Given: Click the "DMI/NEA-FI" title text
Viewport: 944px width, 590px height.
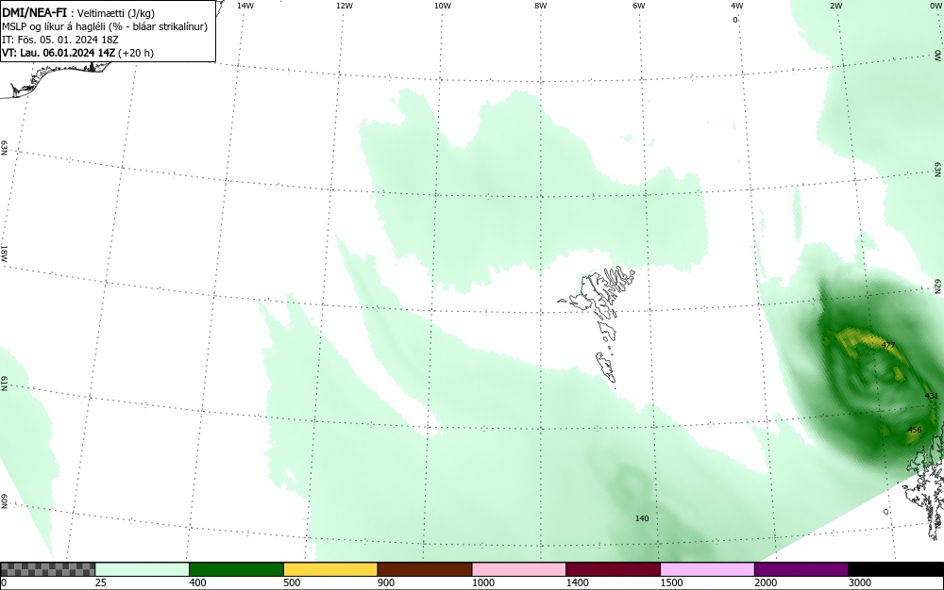Looking at the screenshot, I should point(34,13).
